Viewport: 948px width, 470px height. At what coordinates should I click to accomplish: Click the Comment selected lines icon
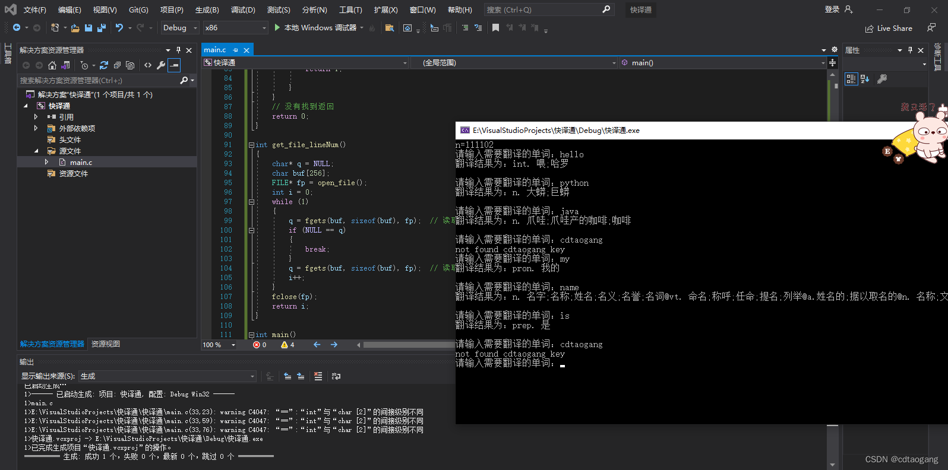coord(465,28)
